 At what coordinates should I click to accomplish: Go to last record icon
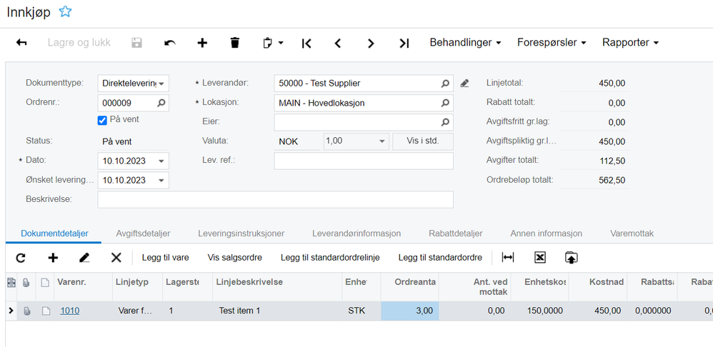(404, 43)
